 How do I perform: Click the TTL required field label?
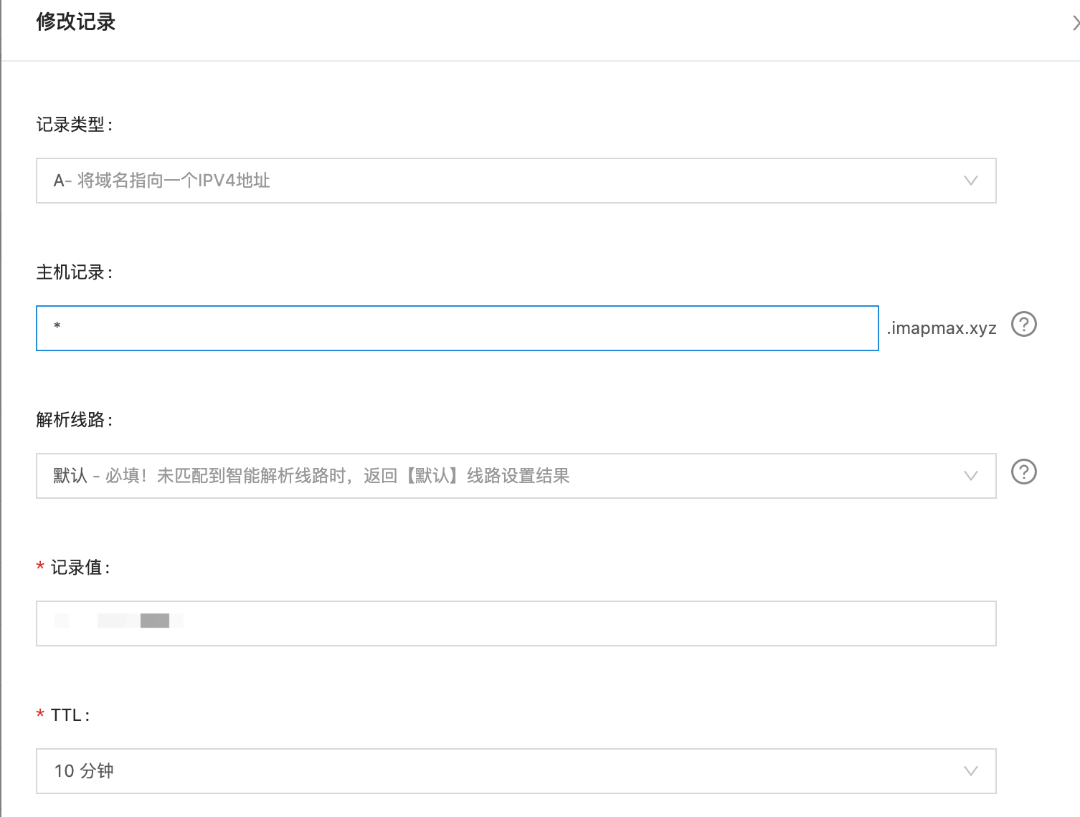click(x=70, y=715)
